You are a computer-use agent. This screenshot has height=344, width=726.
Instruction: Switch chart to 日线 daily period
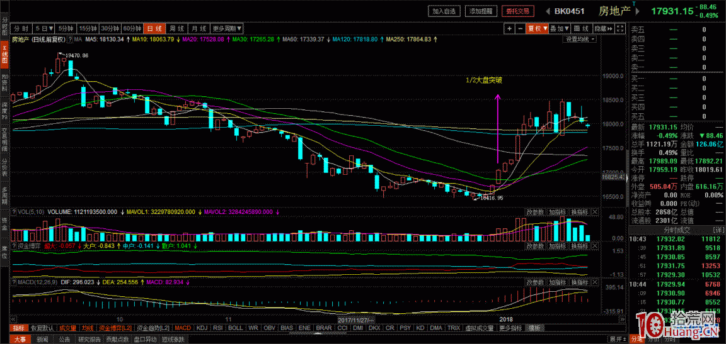click(x=154, y=29)
